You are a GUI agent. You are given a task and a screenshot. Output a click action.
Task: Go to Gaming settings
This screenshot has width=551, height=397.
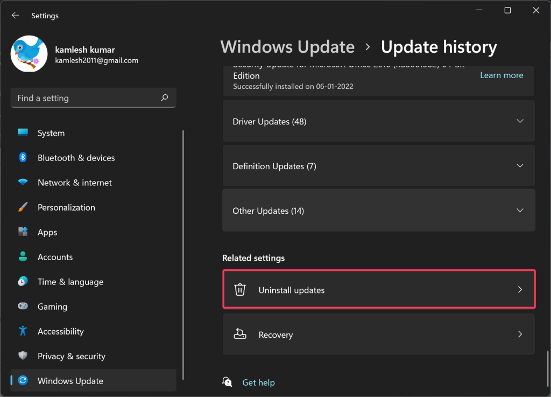93,307
